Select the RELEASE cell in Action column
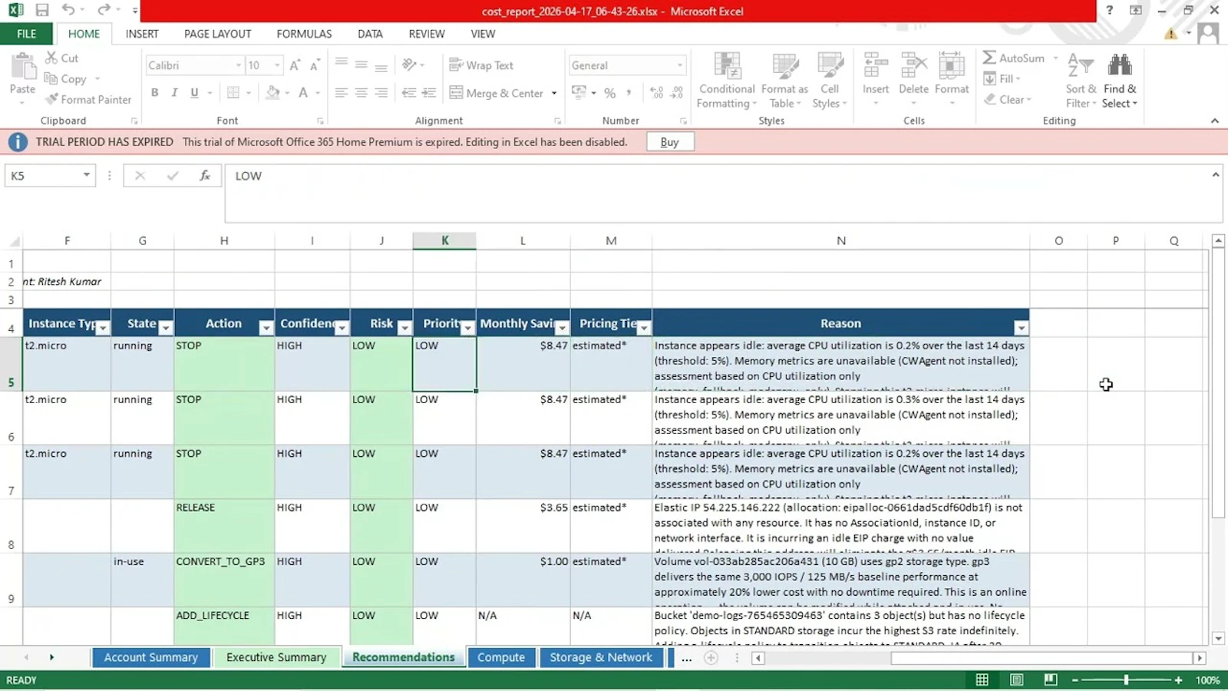 (224, 526)
